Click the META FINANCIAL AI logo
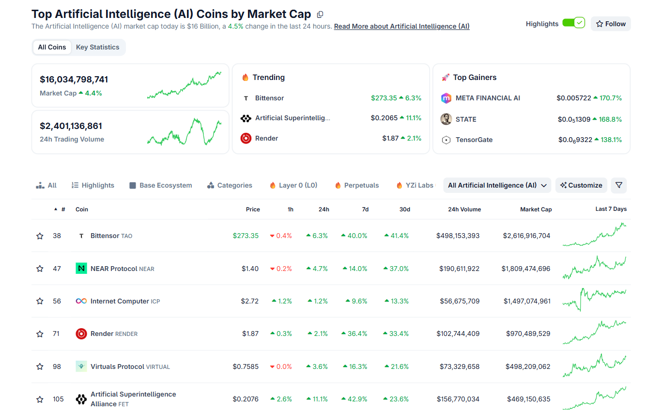The image size is (646, 414). 446,98
